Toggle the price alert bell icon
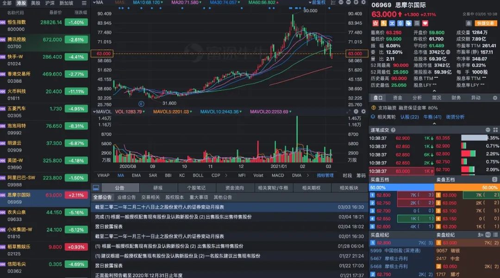Image resolution: width=500 pixels, height=278 pixels. (469, 23)
